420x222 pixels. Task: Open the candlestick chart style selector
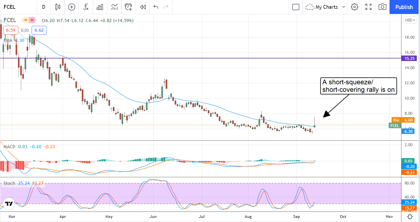(58, 7)
